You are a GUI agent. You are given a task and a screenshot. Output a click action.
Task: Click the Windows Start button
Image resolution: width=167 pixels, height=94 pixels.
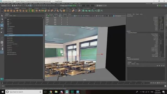pyautogui.click(x=3, y=92)
